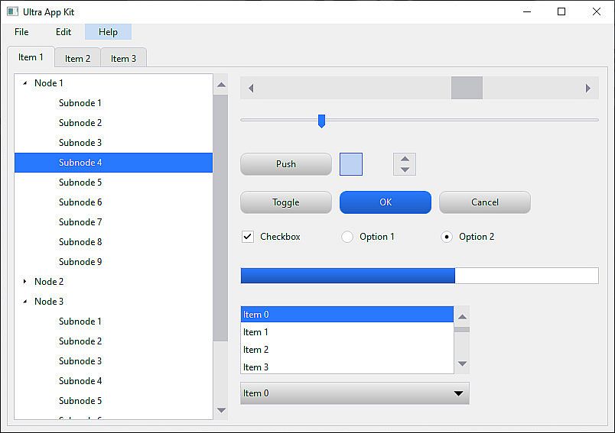
Task: Click the tree scrollbar down arrow
Action: 221,410
